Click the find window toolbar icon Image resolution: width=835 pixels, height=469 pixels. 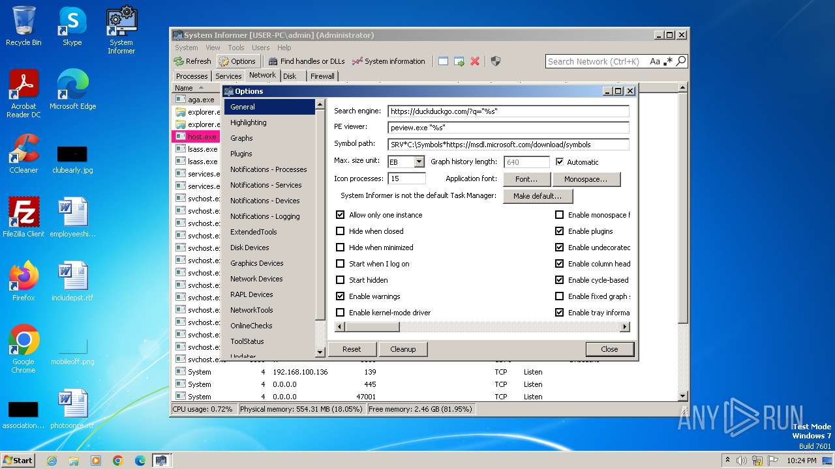(x=443, y=61)
